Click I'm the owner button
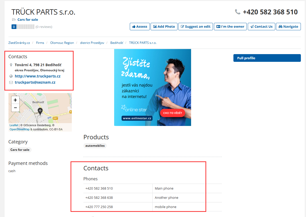This screenshot has height=217, width=306. coord(230,26)
